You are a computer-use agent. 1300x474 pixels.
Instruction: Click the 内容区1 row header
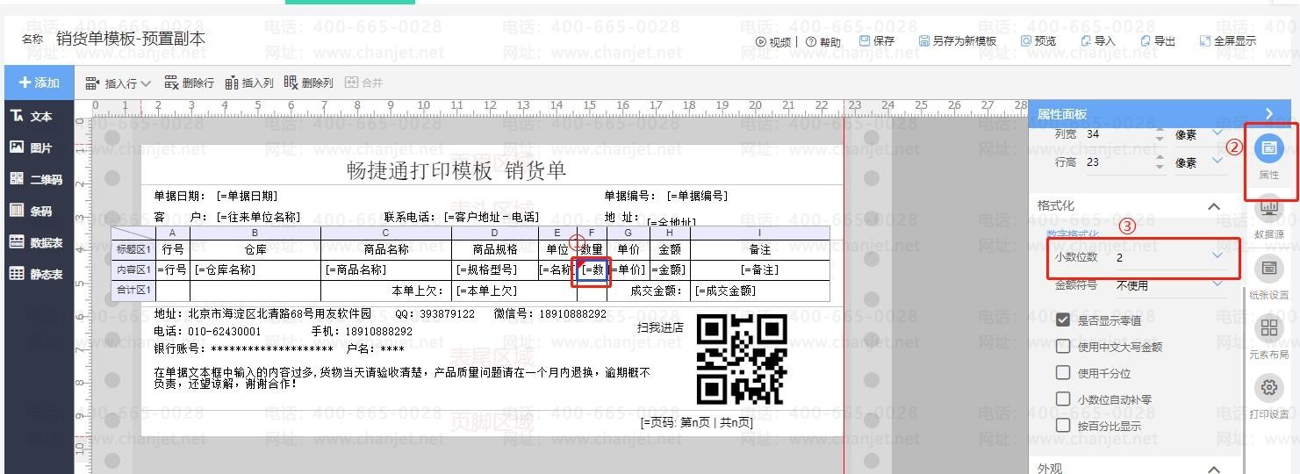[x=133, y=269]
